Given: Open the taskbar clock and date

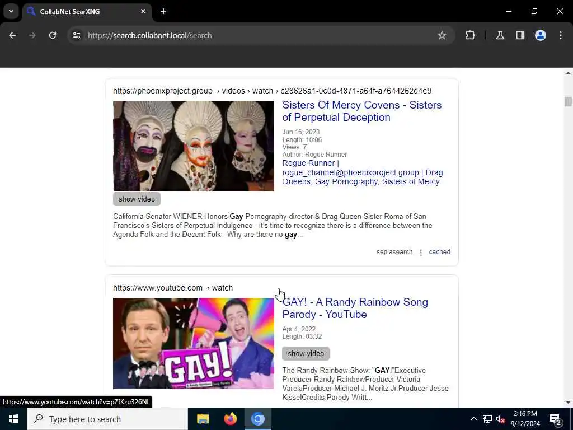Looking at the screenshot, I should pyautogui.click(x=525, y=419).
